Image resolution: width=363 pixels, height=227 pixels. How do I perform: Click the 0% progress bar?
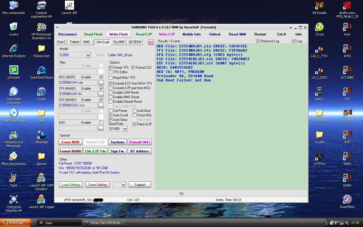tap(181, 194)
